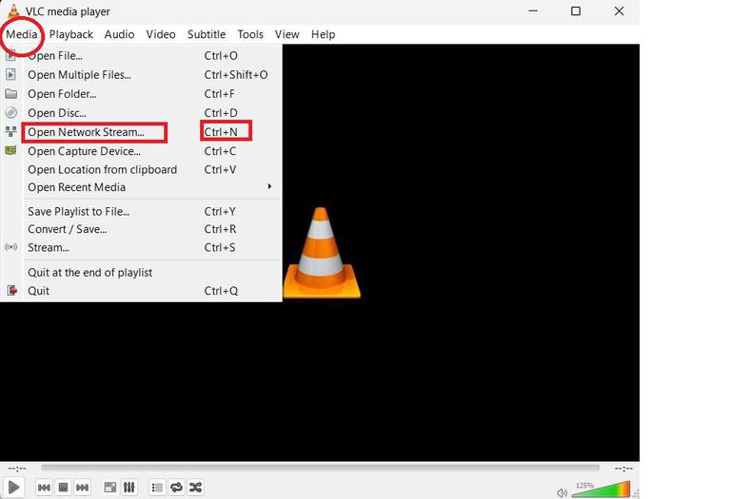This screenshot has width=731, height=499.
Task: Click the Previous media button
Action: (x=45, y=488)
